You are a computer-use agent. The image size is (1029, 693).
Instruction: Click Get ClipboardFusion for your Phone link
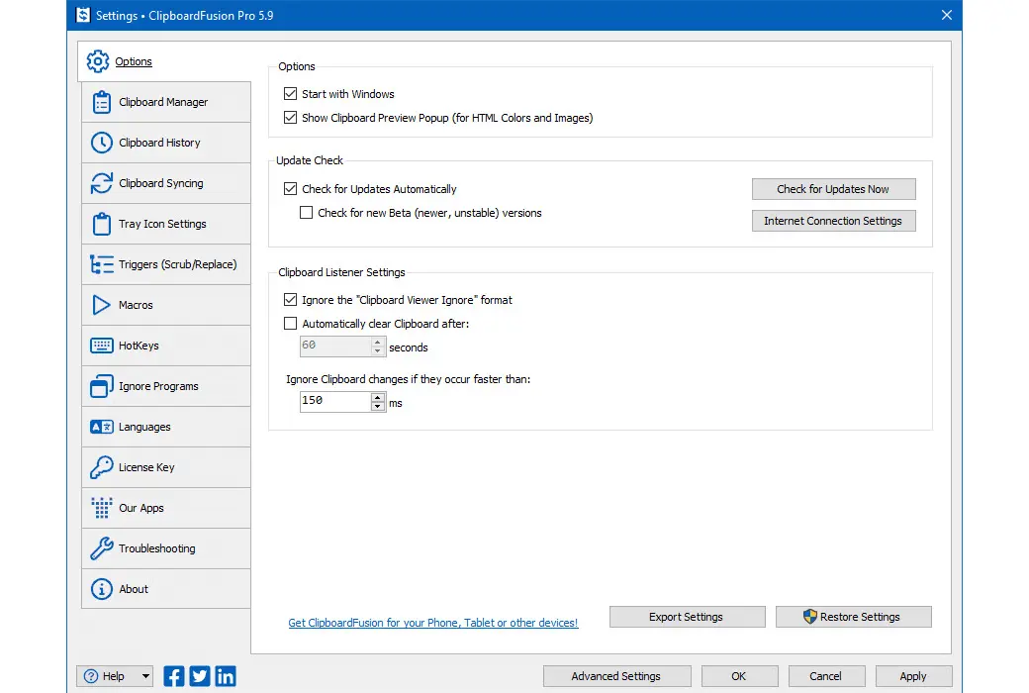[433, 623]
